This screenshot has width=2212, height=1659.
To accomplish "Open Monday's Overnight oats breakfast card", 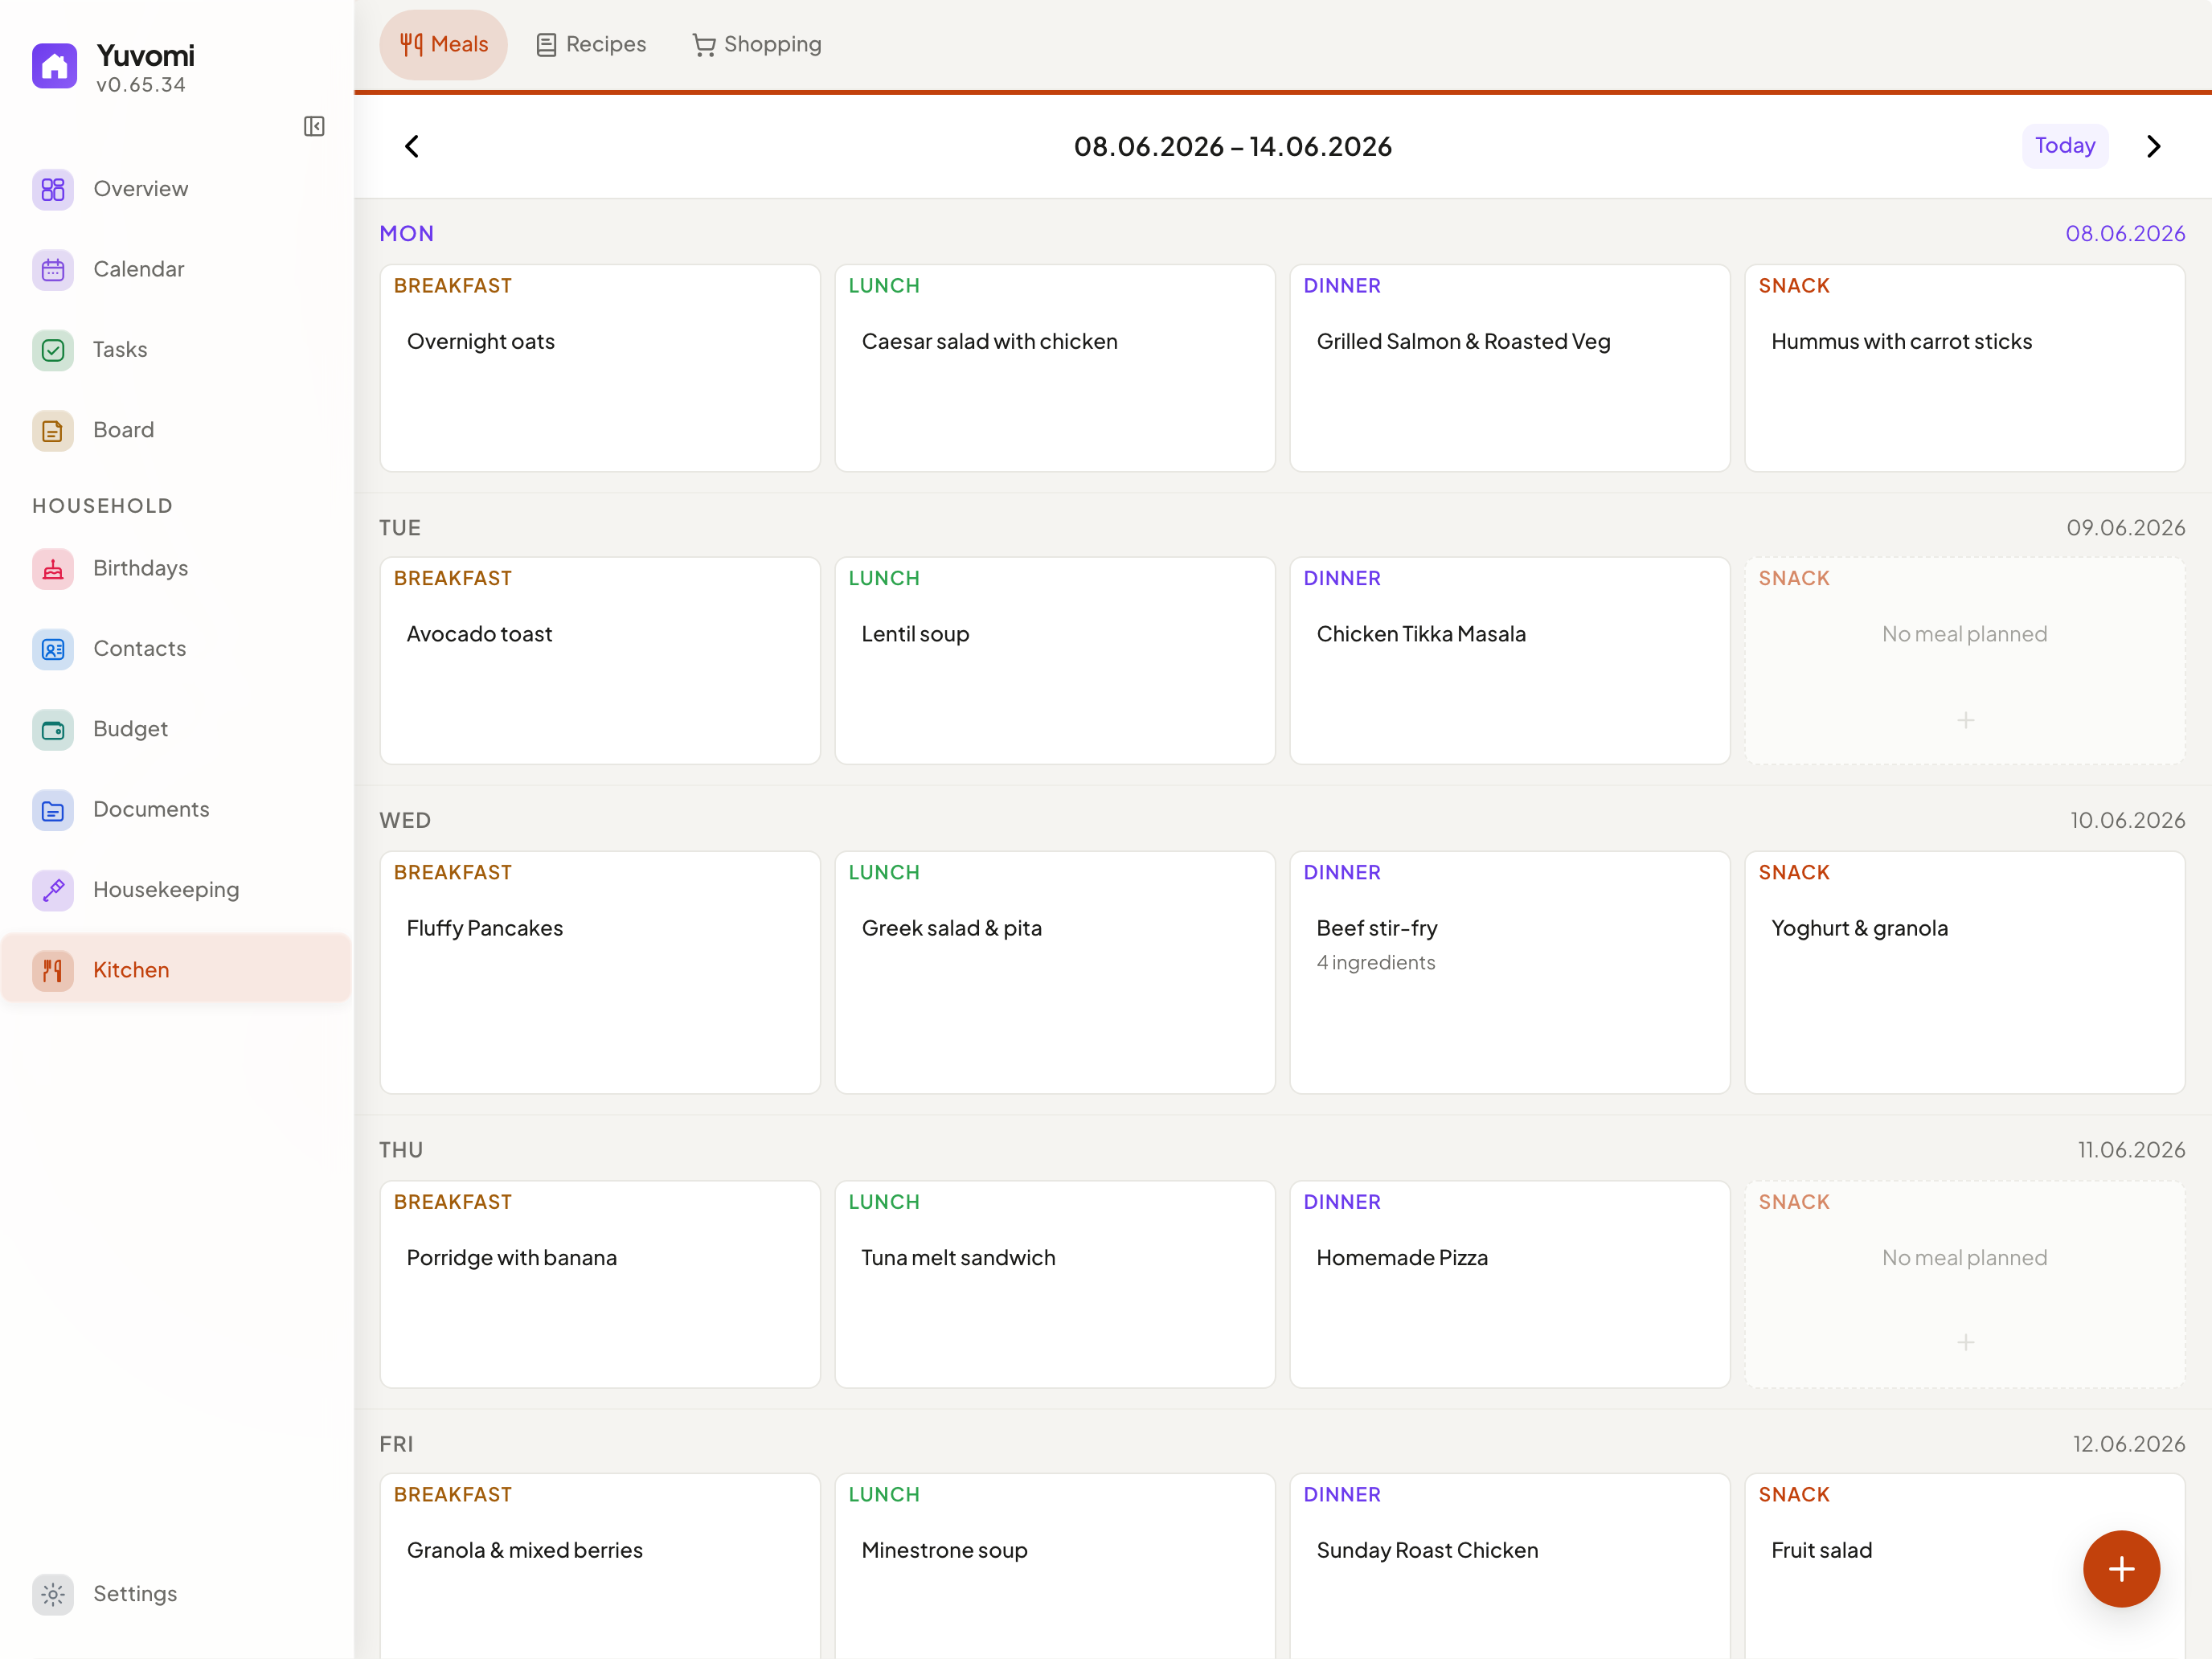I will click(600, 368).
